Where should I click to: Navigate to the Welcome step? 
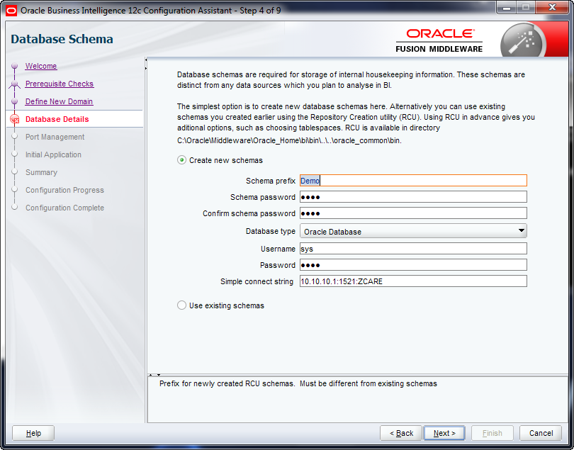point(40,66)
